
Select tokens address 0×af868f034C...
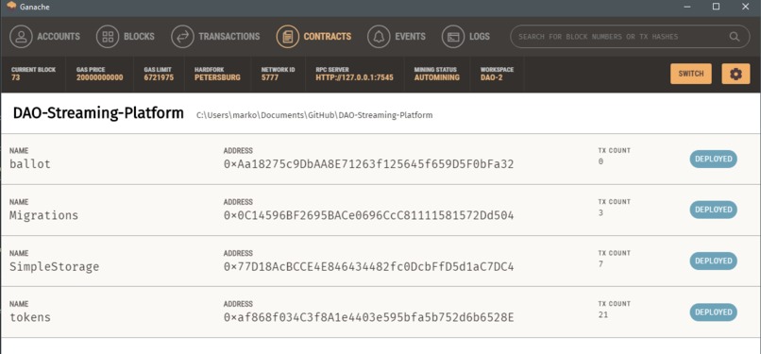pyautogui.click(x=369, y=317)
